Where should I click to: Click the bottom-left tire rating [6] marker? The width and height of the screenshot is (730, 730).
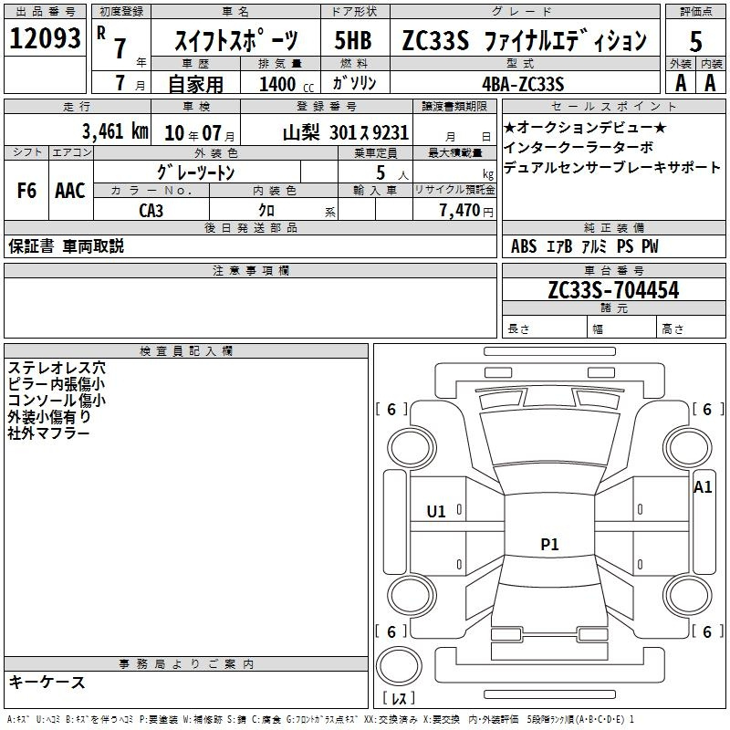[x=391, y=631]
